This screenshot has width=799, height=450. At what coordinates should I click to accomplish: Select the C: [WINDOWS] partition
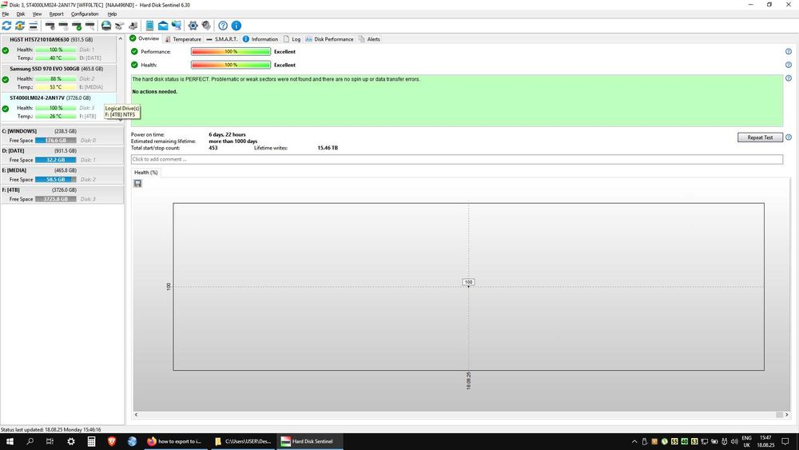[x=62, y=136]
